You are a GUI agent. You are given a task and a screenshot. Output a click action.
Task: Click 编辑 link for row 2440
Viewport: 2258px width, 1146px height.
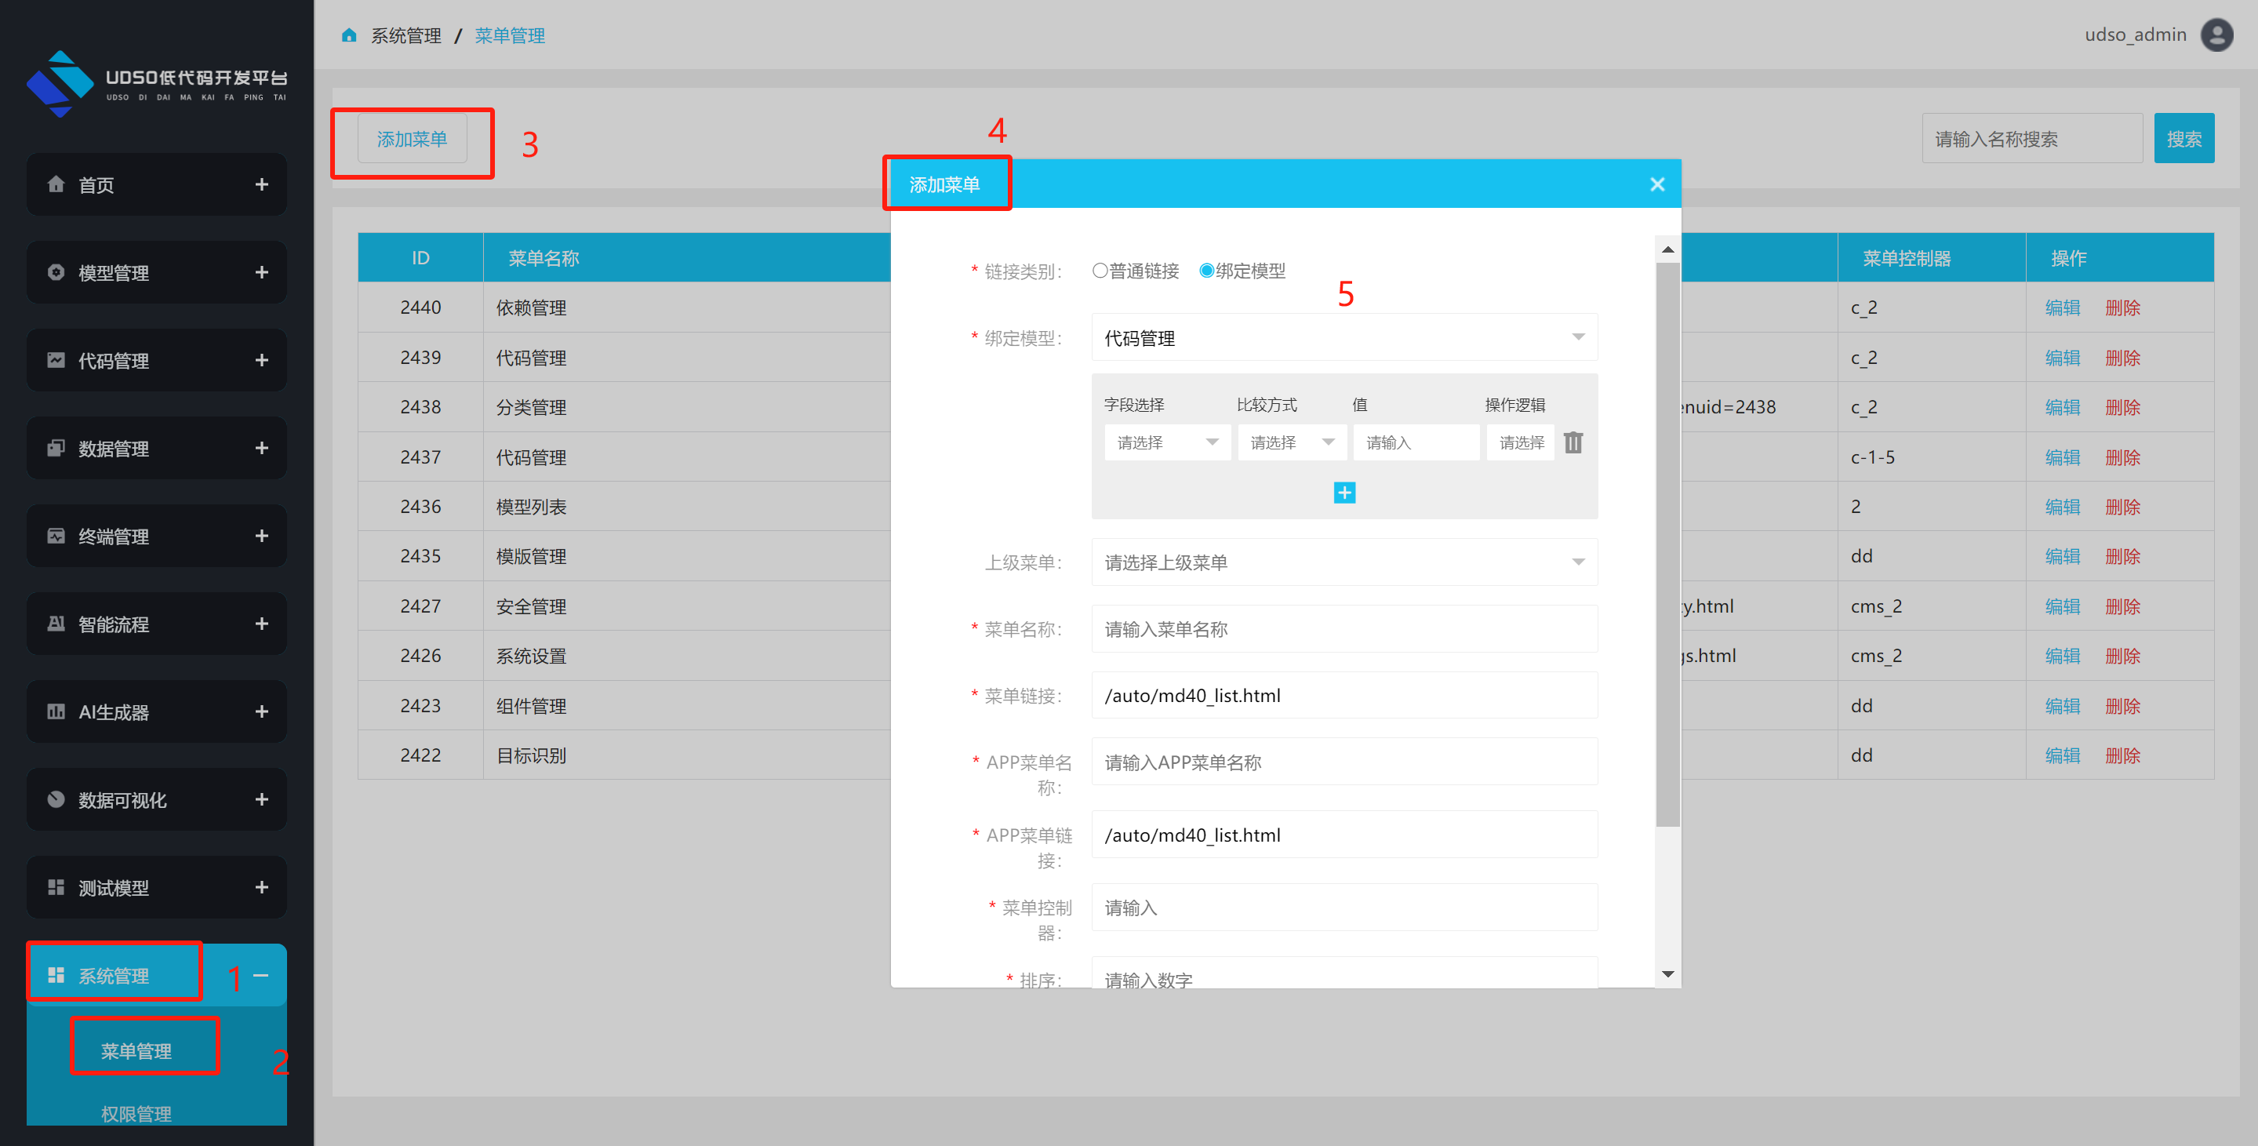(2062, 307)
